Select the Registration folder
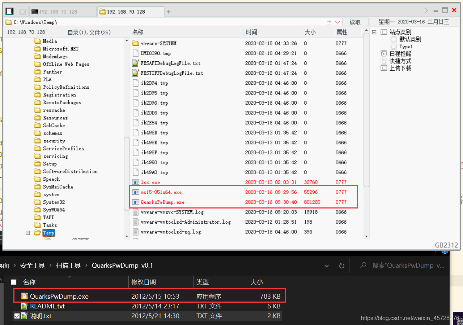 (59, 95)
